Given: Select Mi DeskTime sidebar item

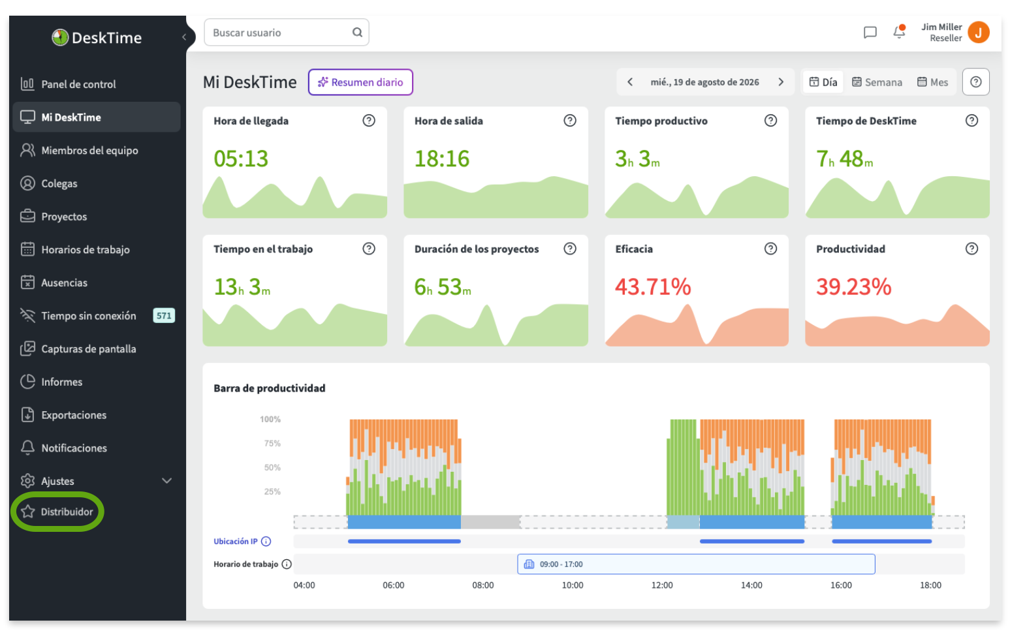Looking at the screenshot, I should click(97, 117).
